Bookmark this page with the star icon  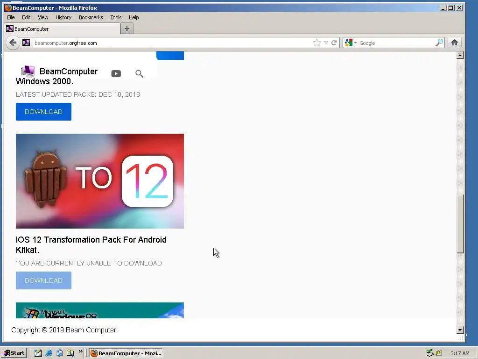(x=317, y=43)
